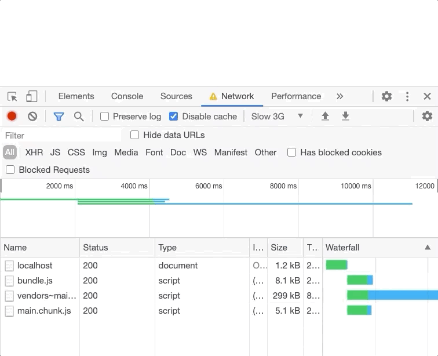Open Network settings gear icon

(x=427, y=117)
